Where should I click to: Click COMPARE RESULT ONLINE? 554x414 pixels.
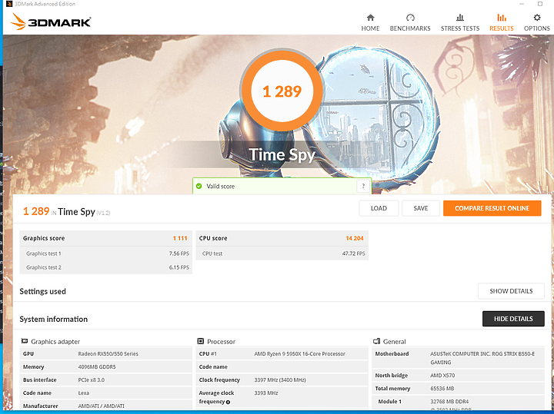click(492, 208)
